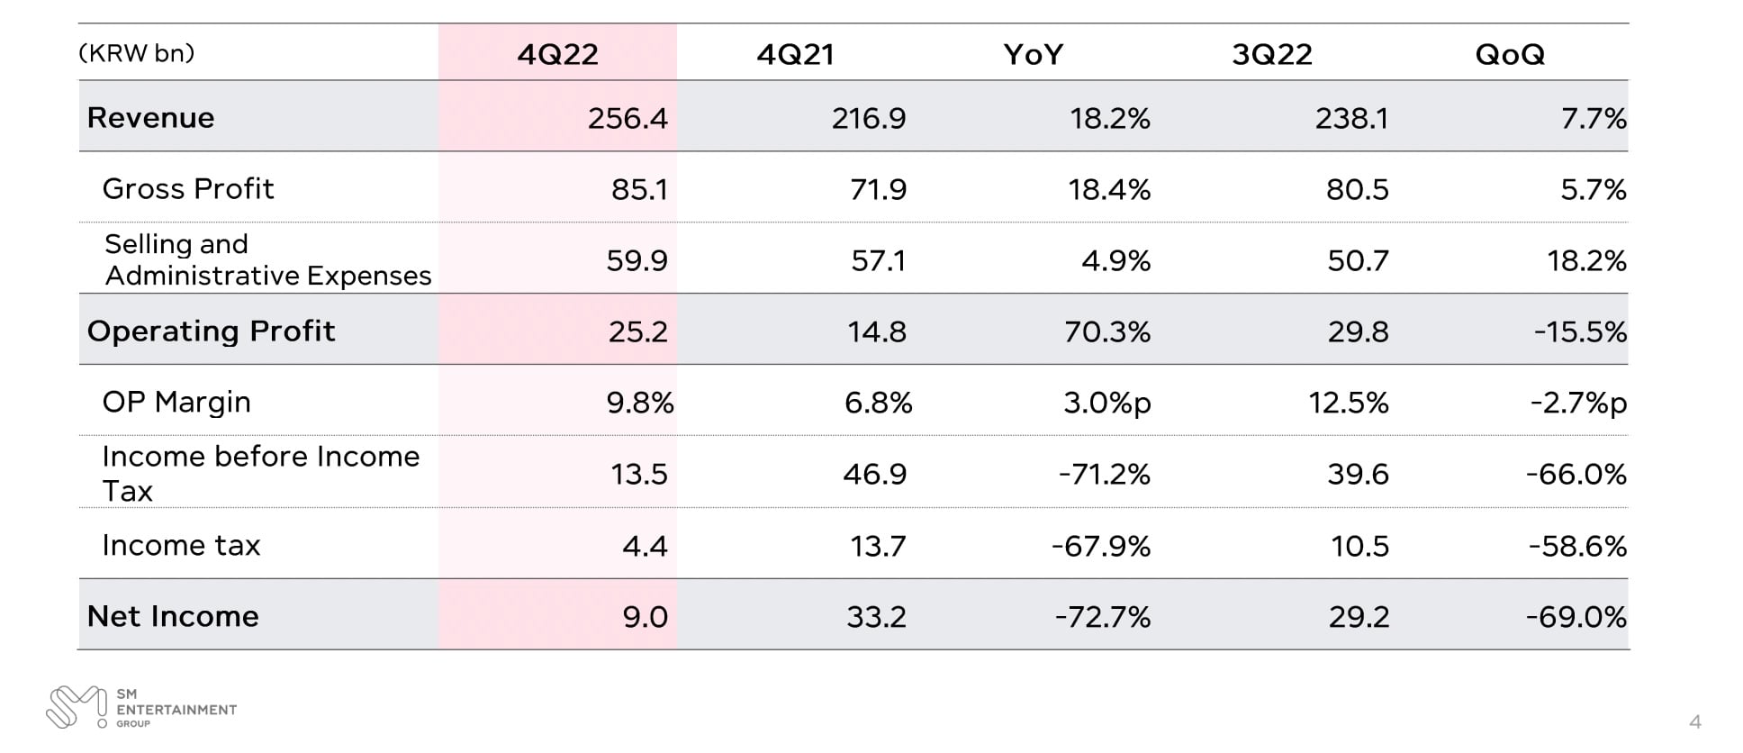
Task: Select the Gross Profit row label
Action: pyautogui.click(x=187, y=189)
